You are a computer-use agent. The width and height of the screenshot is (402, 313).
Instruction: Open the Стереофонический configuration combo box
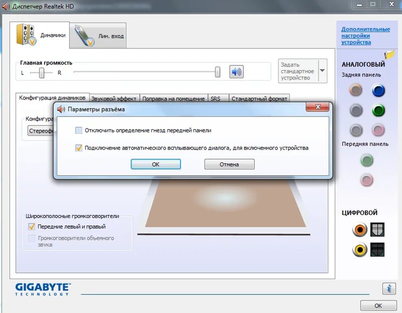click(x=41, y=131)
